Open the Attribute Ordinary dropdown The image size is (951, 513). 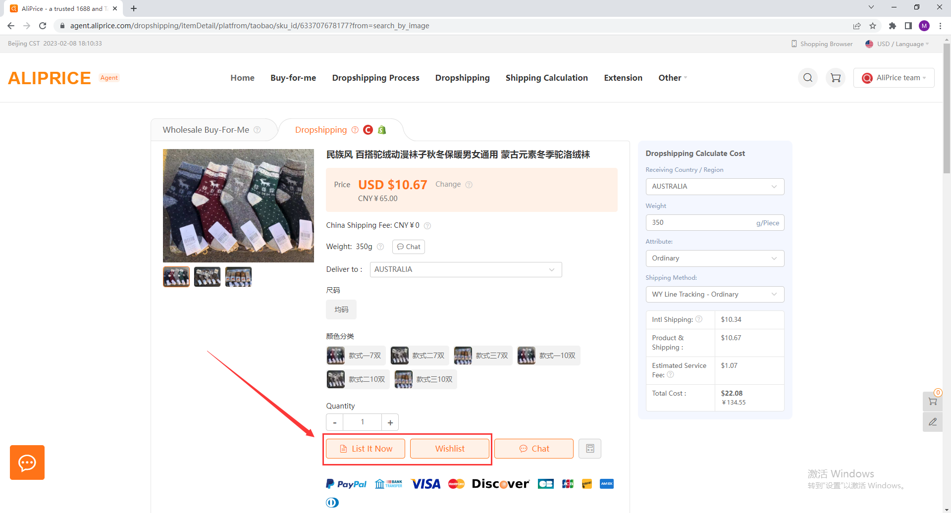click(715, 258)
